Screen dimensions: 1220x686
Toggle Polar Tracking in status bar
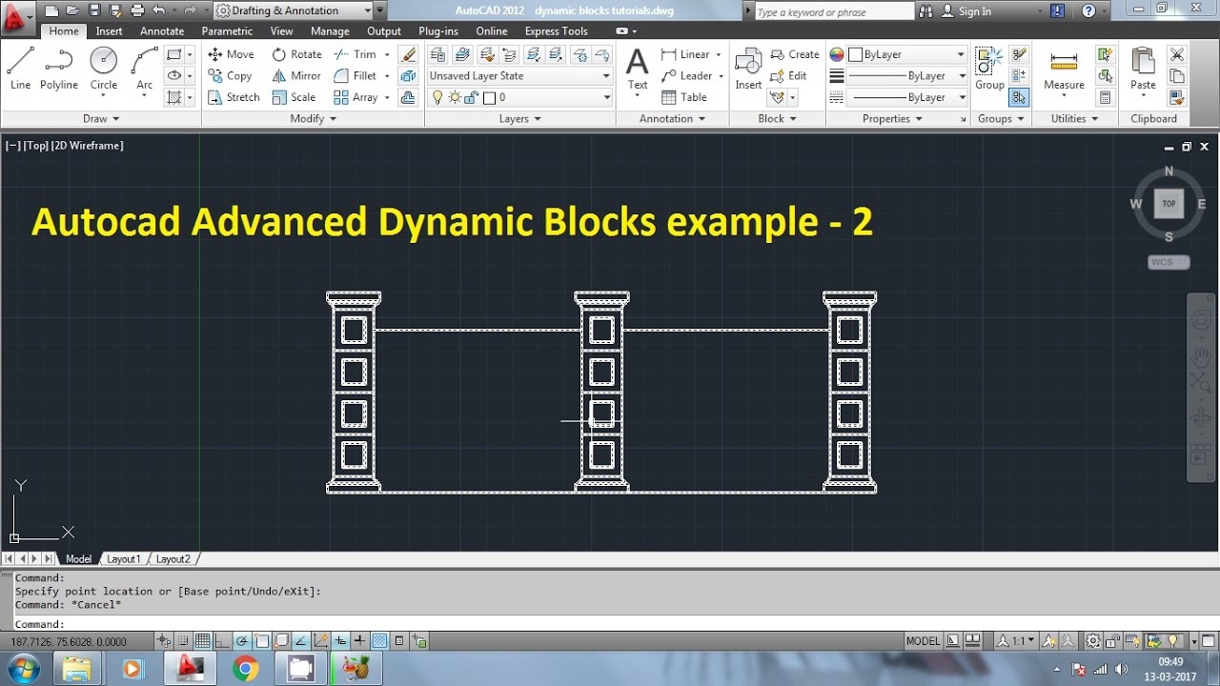tap(242, 640)
